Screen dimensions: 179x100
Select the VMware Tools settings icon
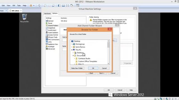(x=47, y=37)
